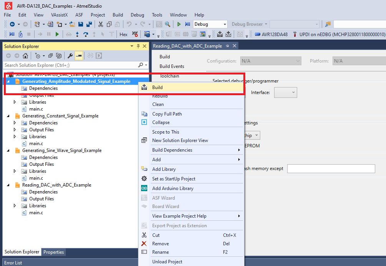Click the green Start Without Debugging icon
Screen dimensions: 386x266
click(179, 24)
